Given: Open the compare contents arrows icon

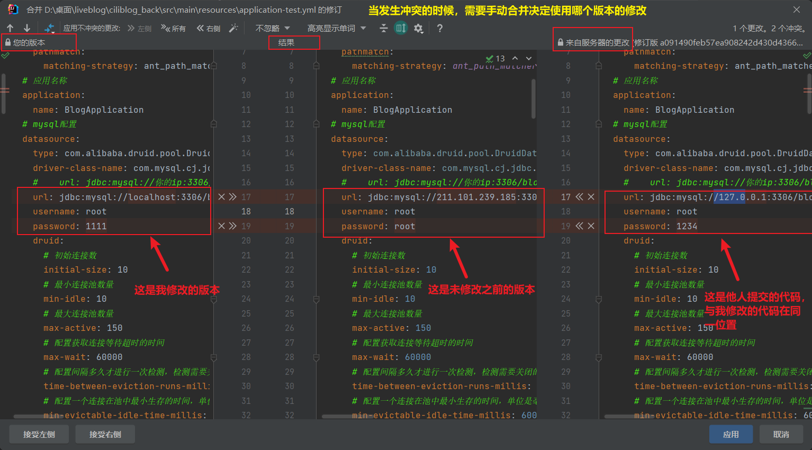Looking at the screenshot, I should (49, 28).
